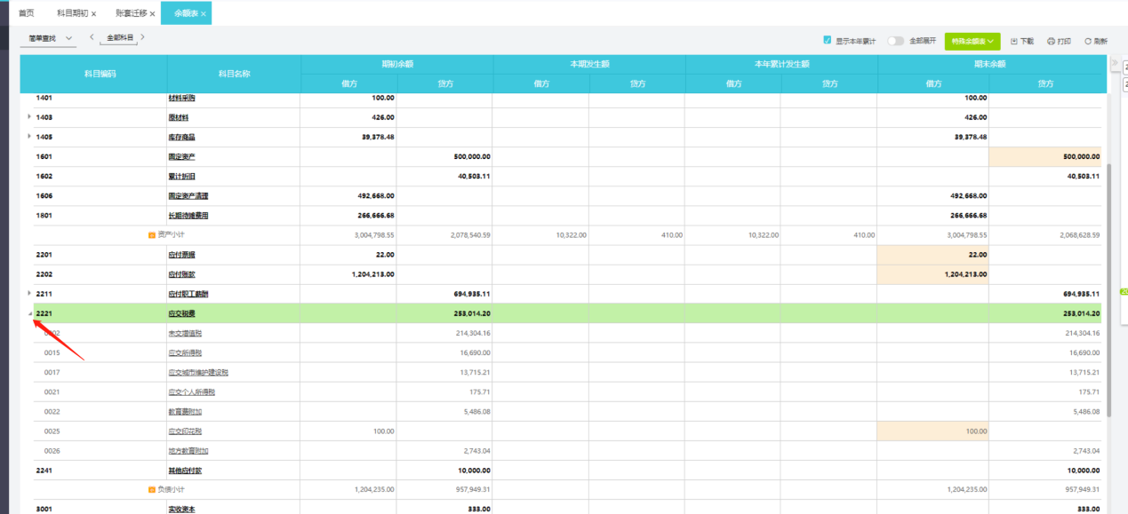
Task: Close the 余额表 tab
Action: tap(204, 14)
